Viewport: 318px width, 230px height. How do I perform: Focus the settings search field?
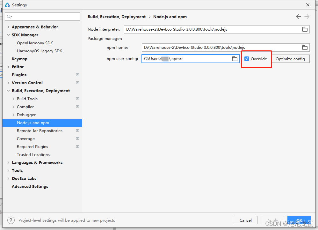pyautogui.click(x=42, y=17)
